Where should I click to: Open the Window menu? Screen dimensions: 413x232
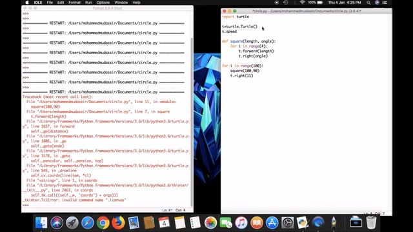click(x=121, y=3)
